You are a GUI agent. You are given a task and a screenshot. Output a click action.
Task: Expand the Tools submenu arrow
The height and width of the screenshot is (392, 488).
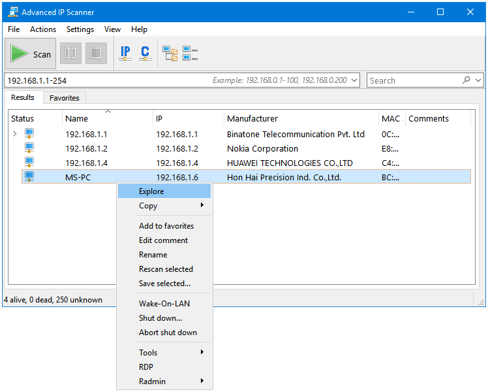click(x=202, y=352)
